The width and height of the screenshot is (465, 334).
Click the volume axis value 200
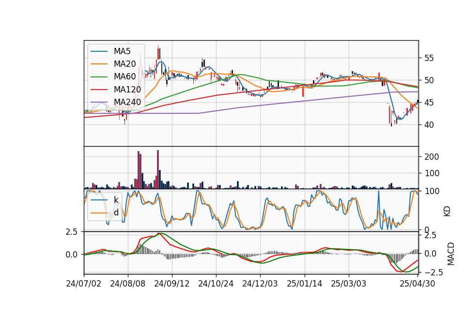(432, 157)
